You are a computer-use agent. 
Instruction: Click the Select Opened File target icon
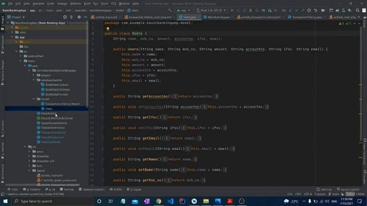(x=65, y=17)
